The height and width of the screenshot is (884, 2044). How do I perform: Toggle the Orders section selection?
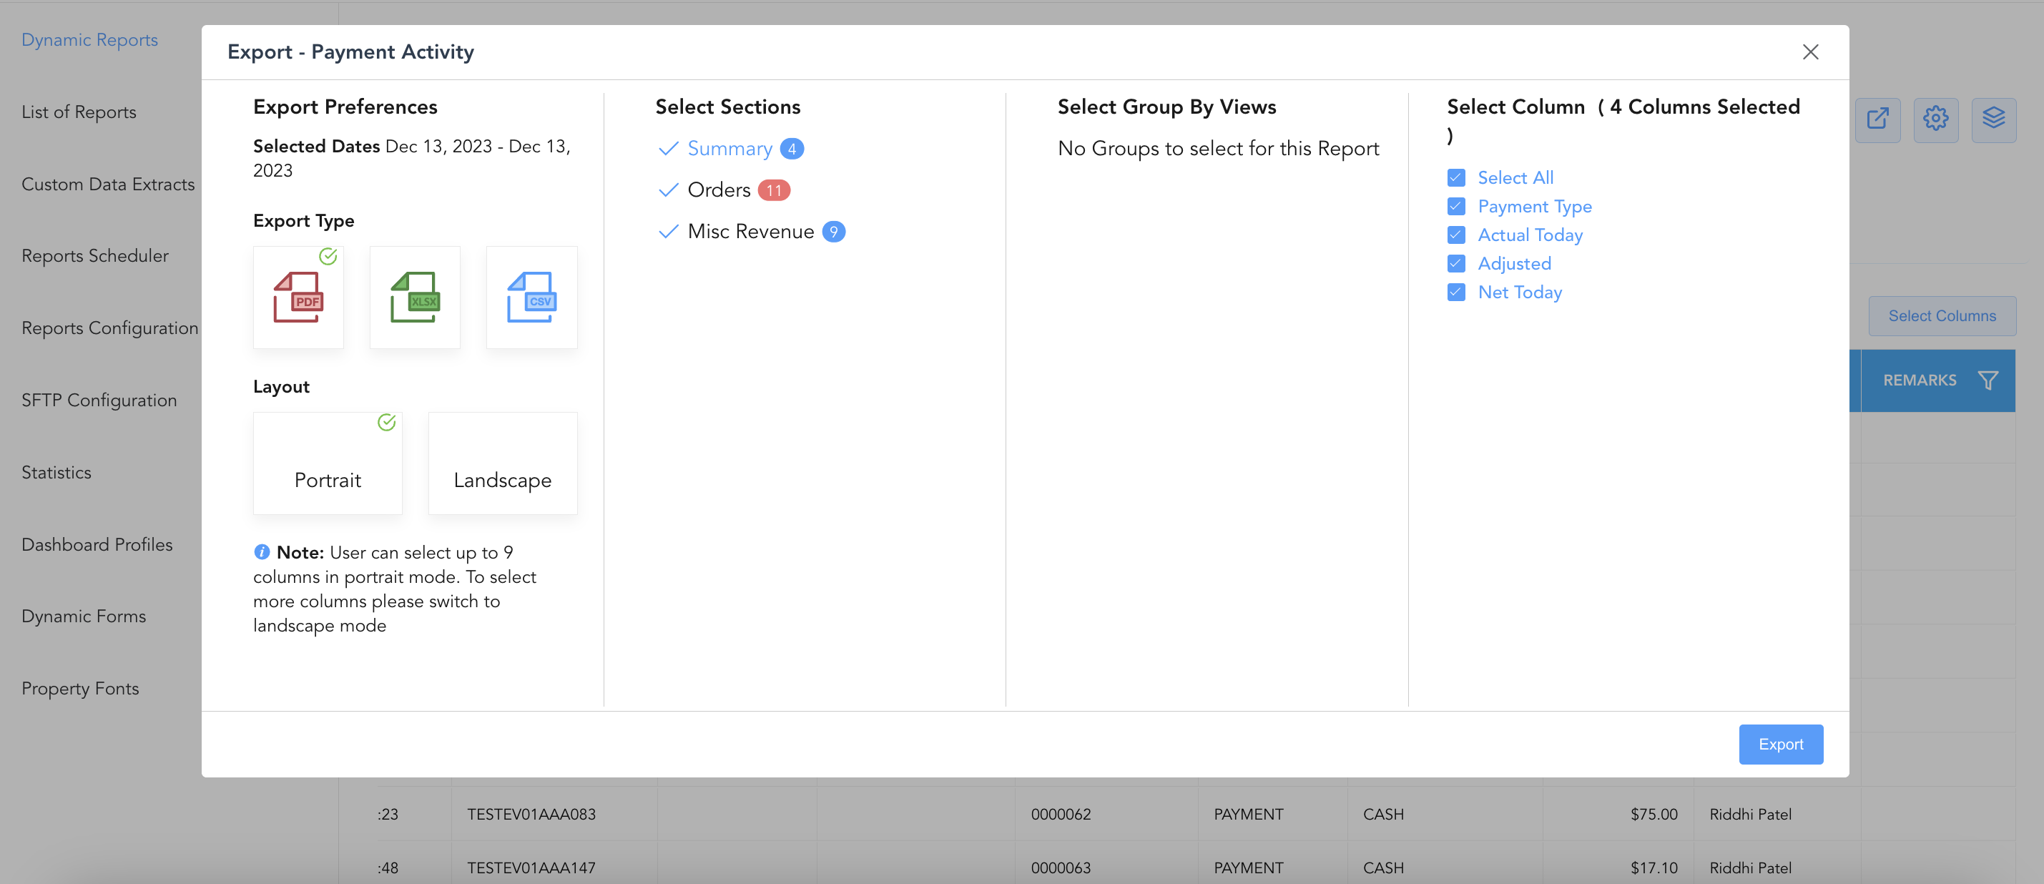pos(718,190)
